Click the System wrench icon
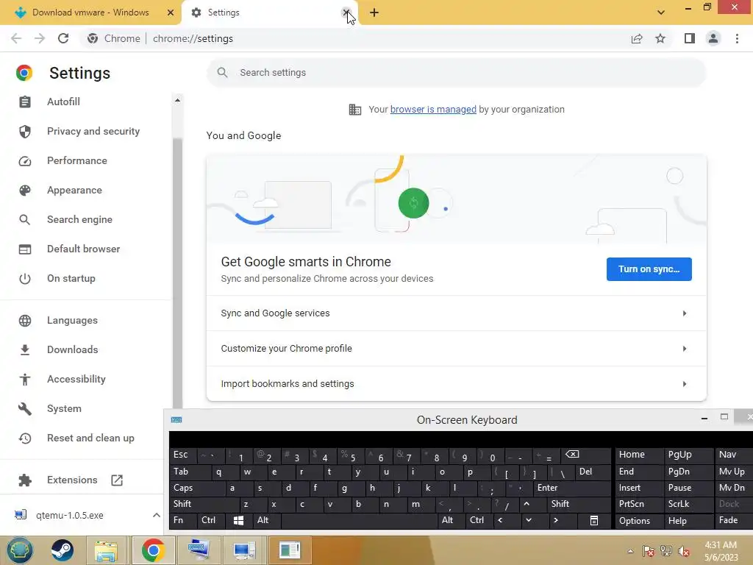 point(25,409)
